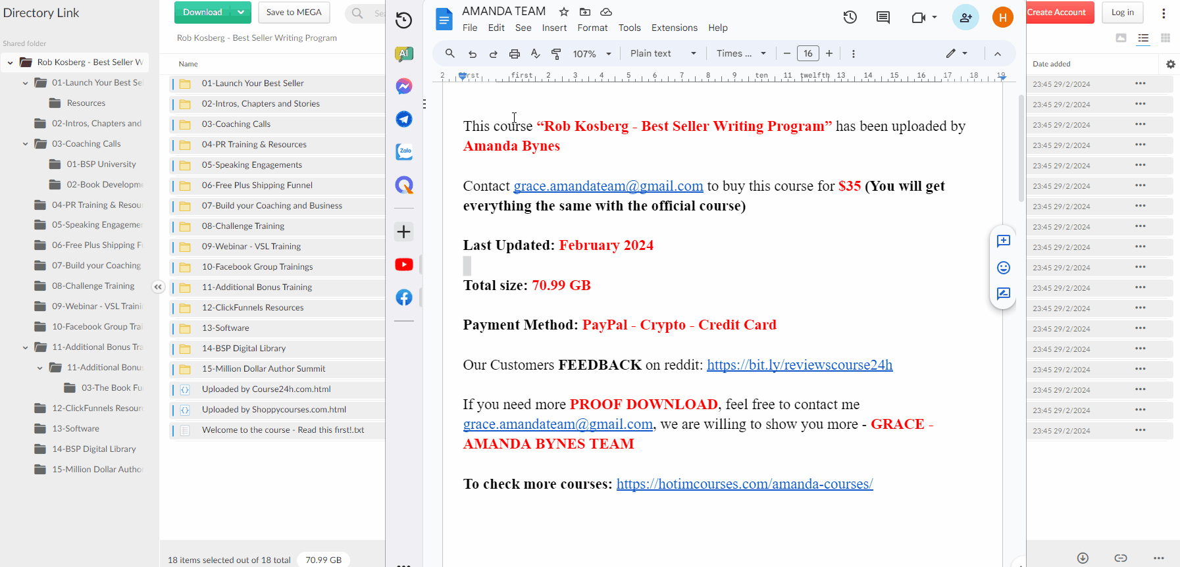Star the AMANDA TEAM document
1180x567 pixels.
pyautogui.click(x=564, y=12)
